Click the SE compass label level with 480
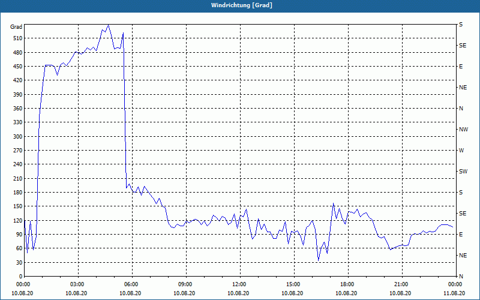 (x=463, y=46)
